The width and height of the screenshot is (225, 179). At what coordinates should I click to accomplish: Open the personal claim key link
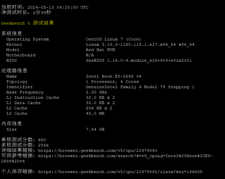pyautogui.click(x=120, y=172)
